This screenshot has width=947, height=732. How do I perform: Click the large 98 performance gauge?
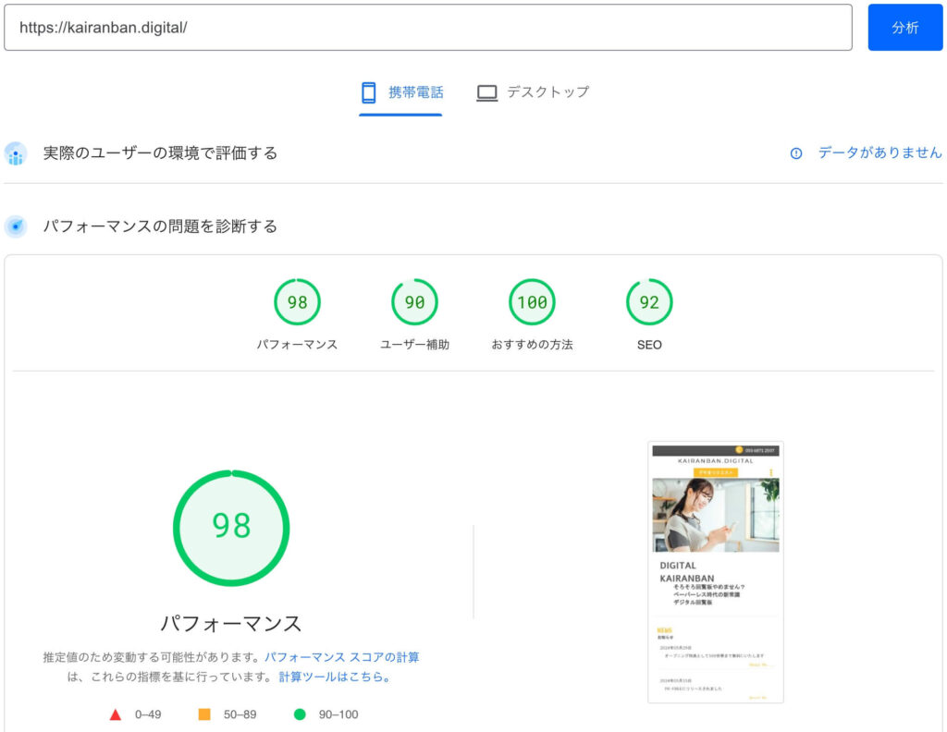pos(231,527)
